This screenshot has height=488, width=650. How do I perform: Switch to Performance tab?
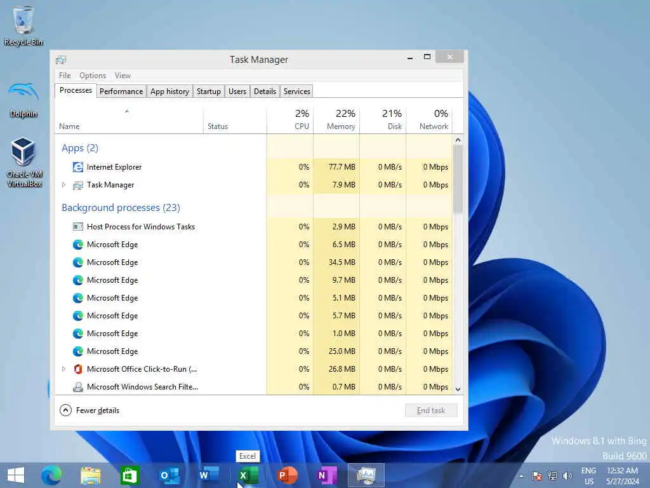click(121, 91)
